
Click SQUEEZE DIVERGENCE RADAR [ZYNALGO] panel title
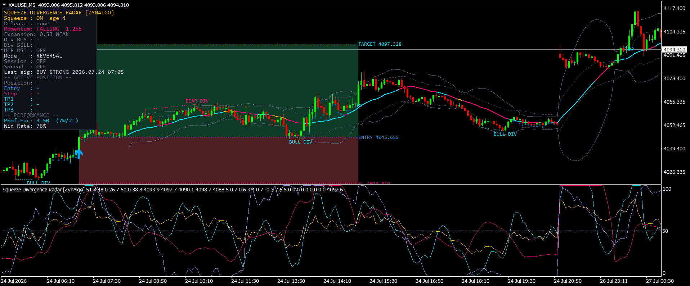[59, 13]
